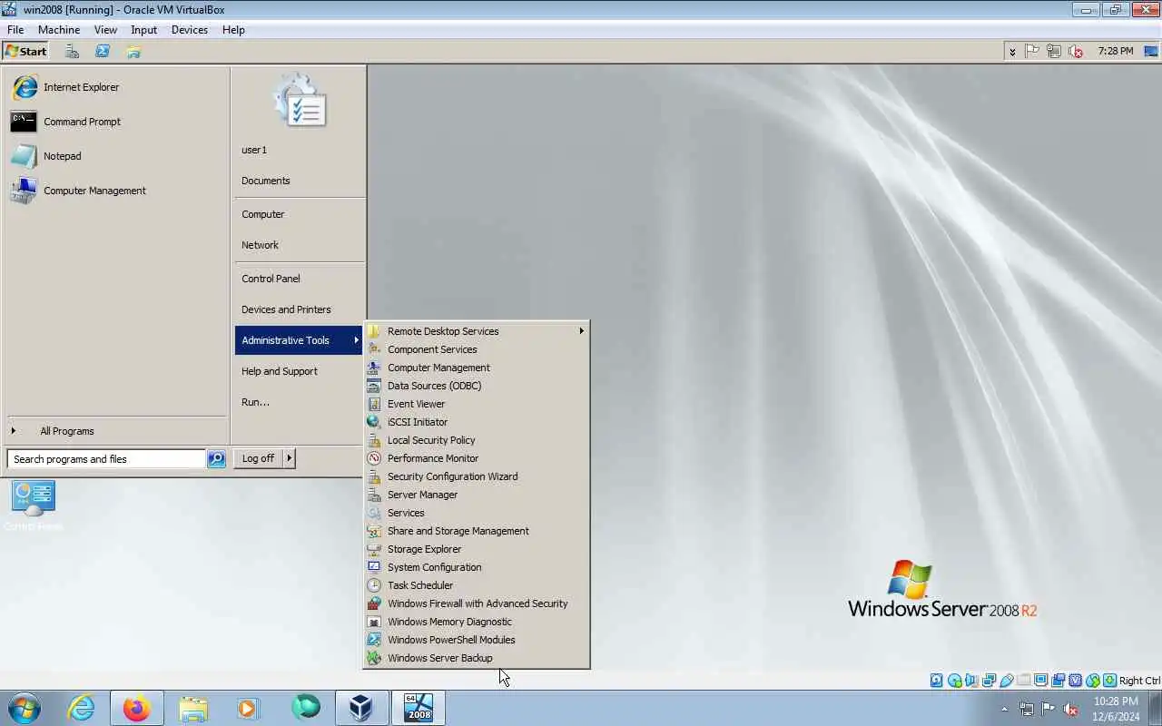Open Local Security Policy
The height and width of the screenshot is (726, 1162).
(x=476, y=440)
